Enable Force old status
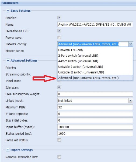Screen dimensions: 136x162 [x=59, y=140]
